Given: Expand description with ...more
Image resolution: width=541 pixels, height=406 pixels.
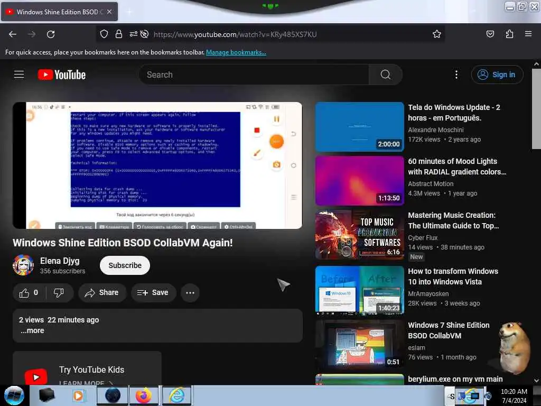Looking at the screenshot, I should pos(32,330).
